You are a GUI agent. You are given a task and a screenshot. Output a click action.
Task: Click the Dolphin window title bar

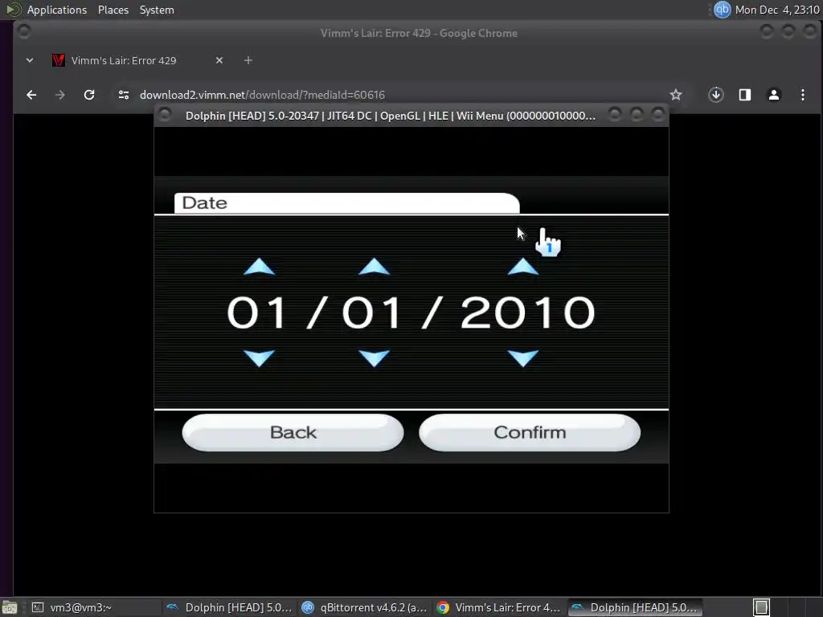(391, 116)
